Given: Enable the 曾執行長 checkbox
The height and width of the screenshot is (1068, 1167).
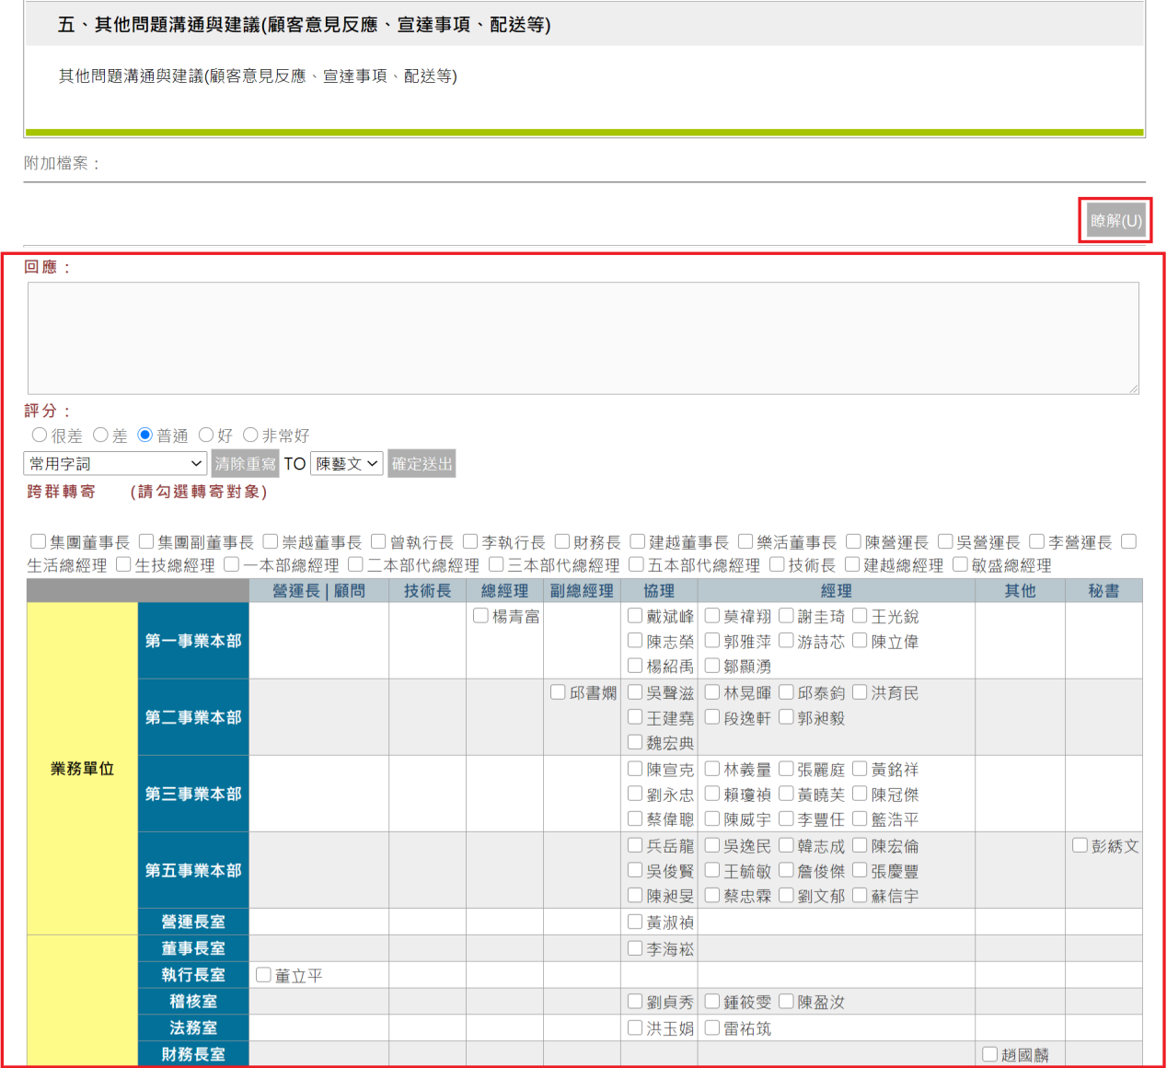Looking at the screenshot, I should pyautogui.click(x=378, y=541).
